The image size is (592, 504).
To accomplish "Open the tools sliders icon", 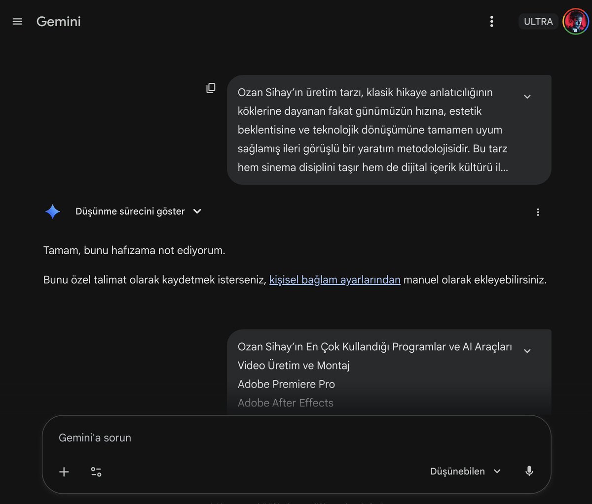I will coord(96,472).
